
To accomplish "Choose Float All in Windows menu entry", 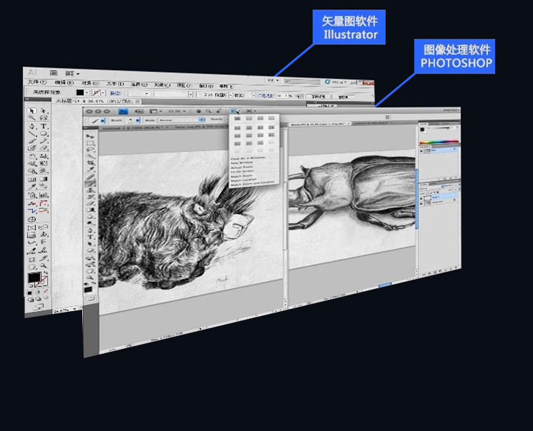I will point(248,158).
